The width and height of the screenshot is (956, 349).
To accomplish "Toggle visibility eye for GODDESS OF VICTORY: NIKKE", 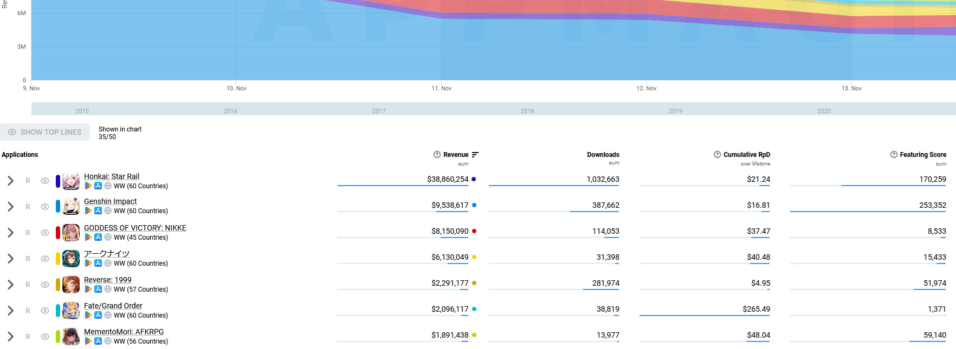I will click(45, 233).
